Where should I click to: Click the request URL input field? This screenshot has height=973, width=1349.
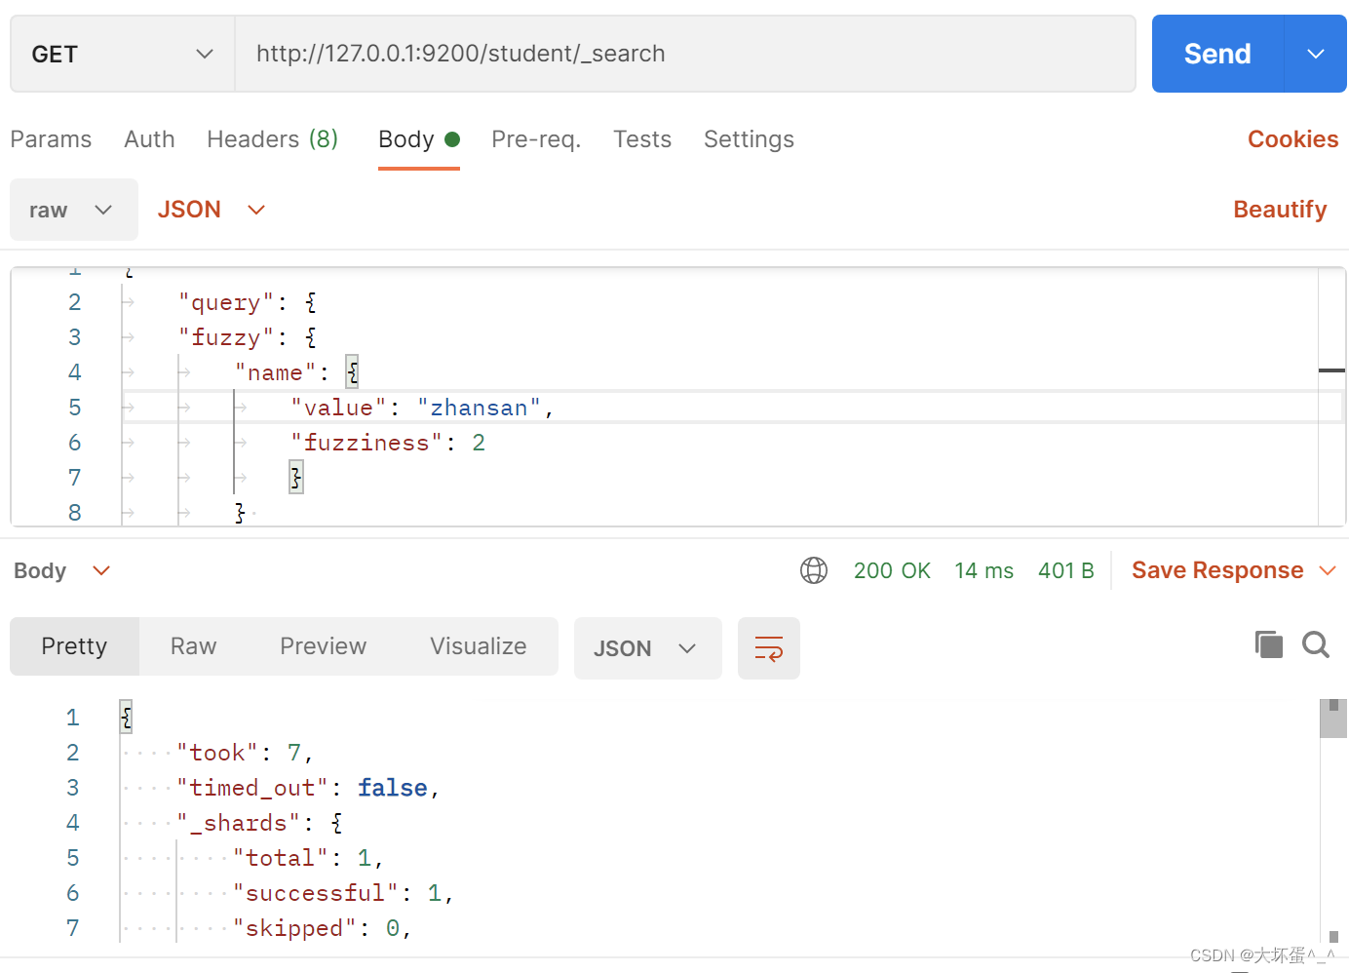685,54
